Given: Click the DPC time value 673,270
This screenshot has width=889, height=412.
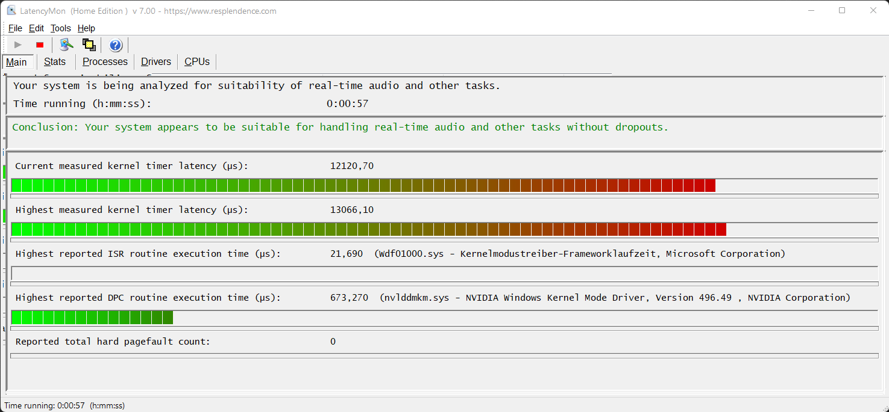Looking at the screenshot, I should 349,298.
